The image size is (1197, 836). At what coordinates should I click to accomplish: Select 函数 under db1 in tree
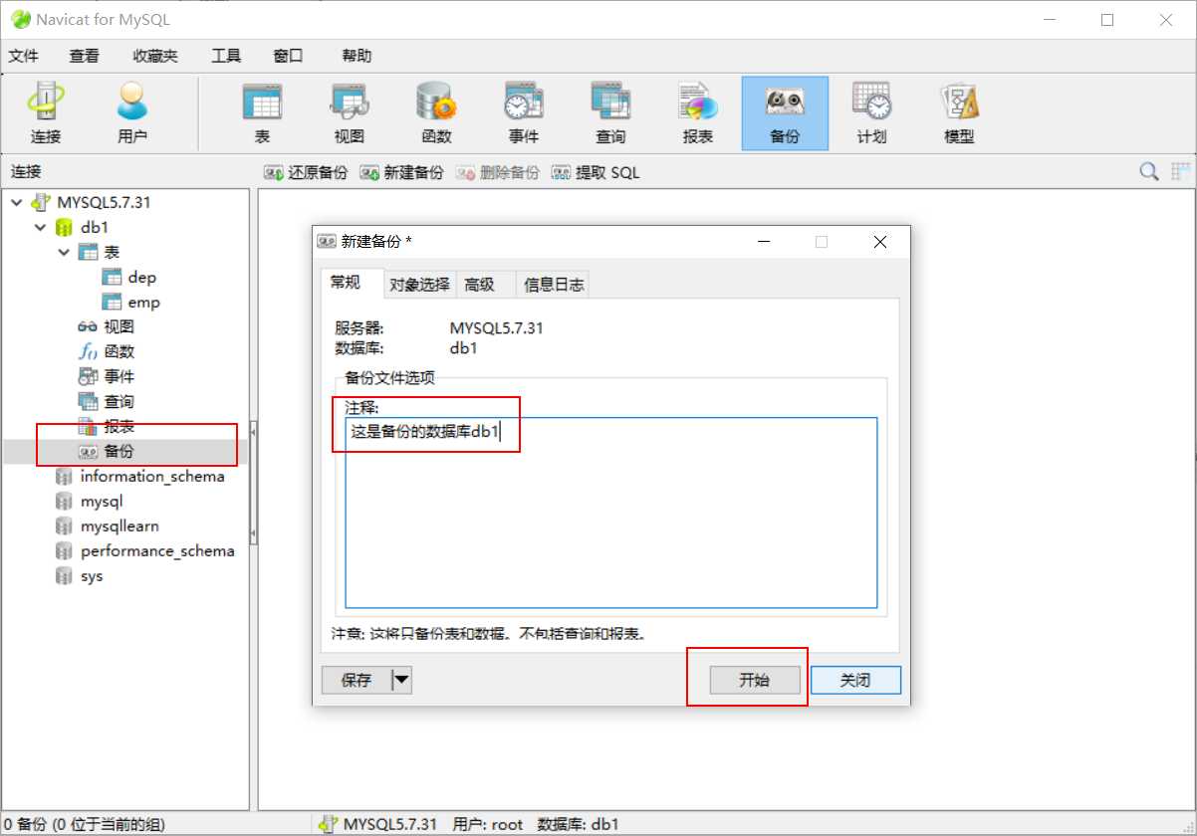coord(106,351)
